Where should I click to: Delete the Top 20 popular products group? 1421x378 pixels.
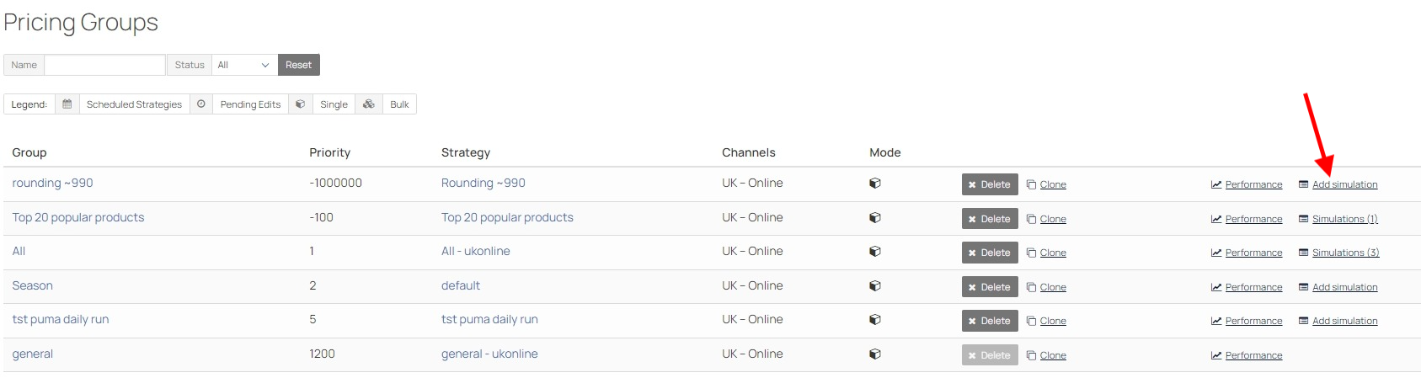pyautogui.click(x=989, y=219)
